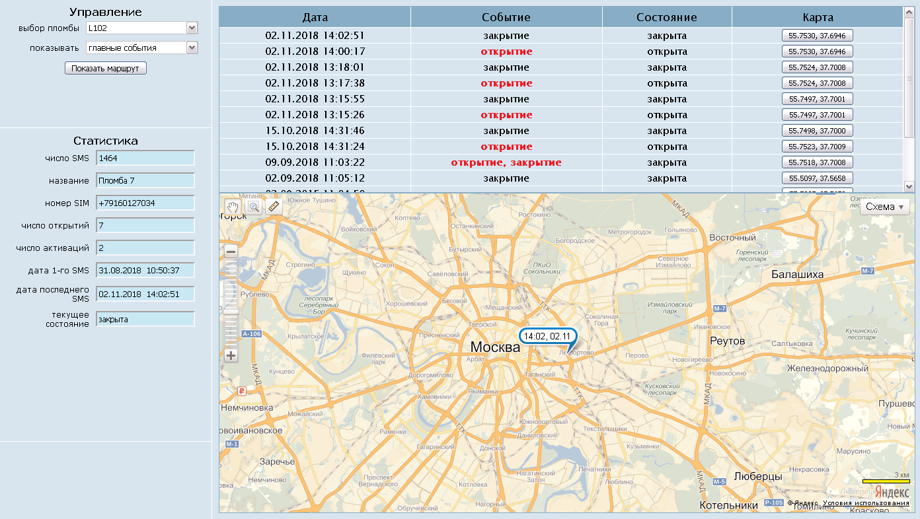Select the ruler distance measuring tool
The width and height of the screenshot is (920, 519).
274,207
